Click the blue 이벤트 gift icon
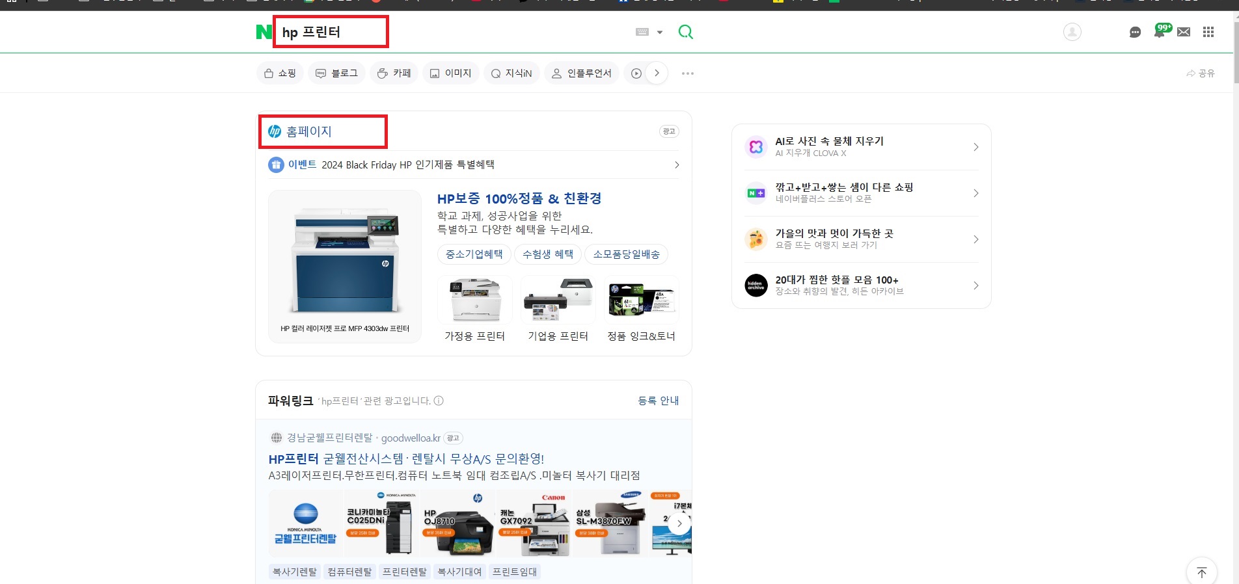The height and width of the screenshot is (584, 1239). coord(276,165)
